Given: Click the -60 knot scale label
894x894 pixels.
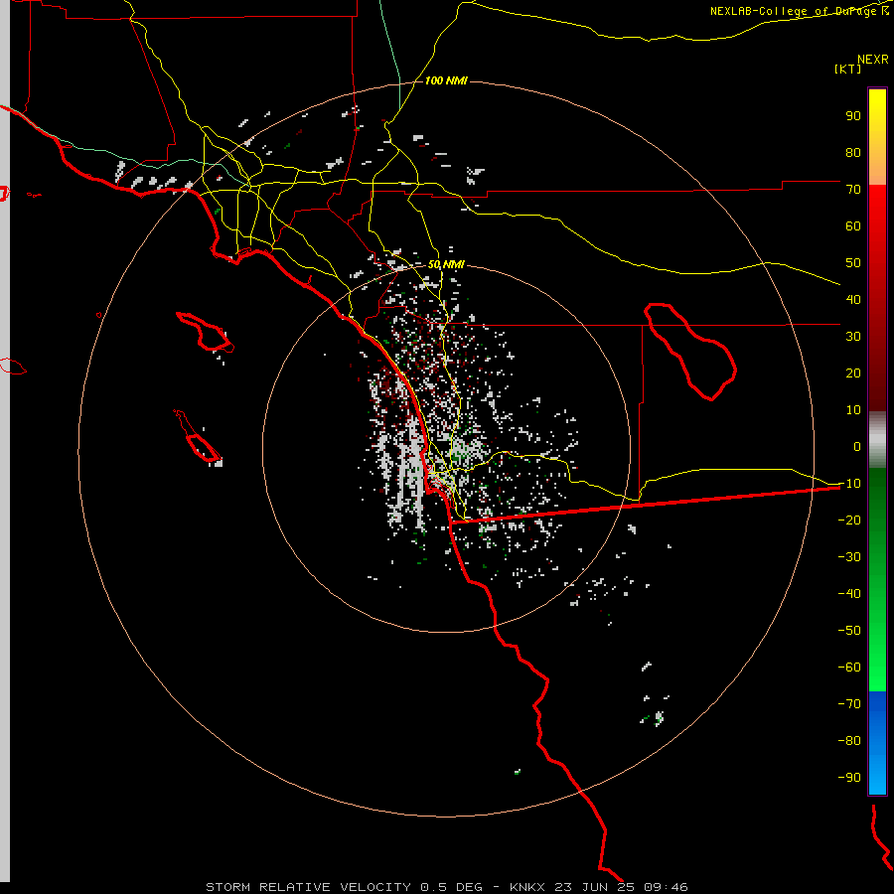Looking at the screenshot, I should point(849,668).
